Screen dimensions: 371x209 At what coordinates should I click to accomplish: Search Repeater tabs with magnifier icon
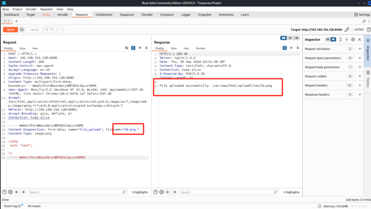click(x=364, y=21)
